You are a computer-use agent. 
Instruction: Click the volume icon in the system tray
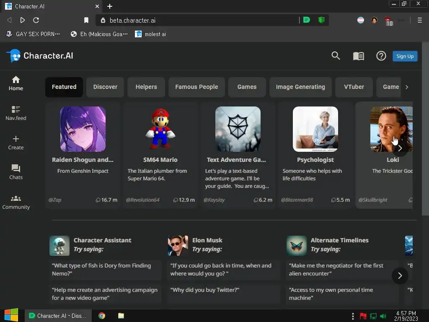[383, 316]
